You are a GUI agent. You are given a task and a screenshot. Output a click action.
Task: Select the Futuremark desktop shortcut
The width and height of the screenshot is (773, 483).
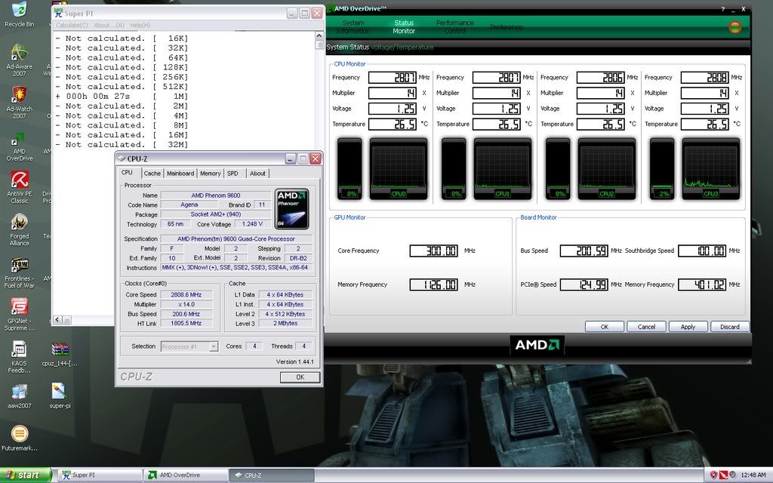pos(19,438)
